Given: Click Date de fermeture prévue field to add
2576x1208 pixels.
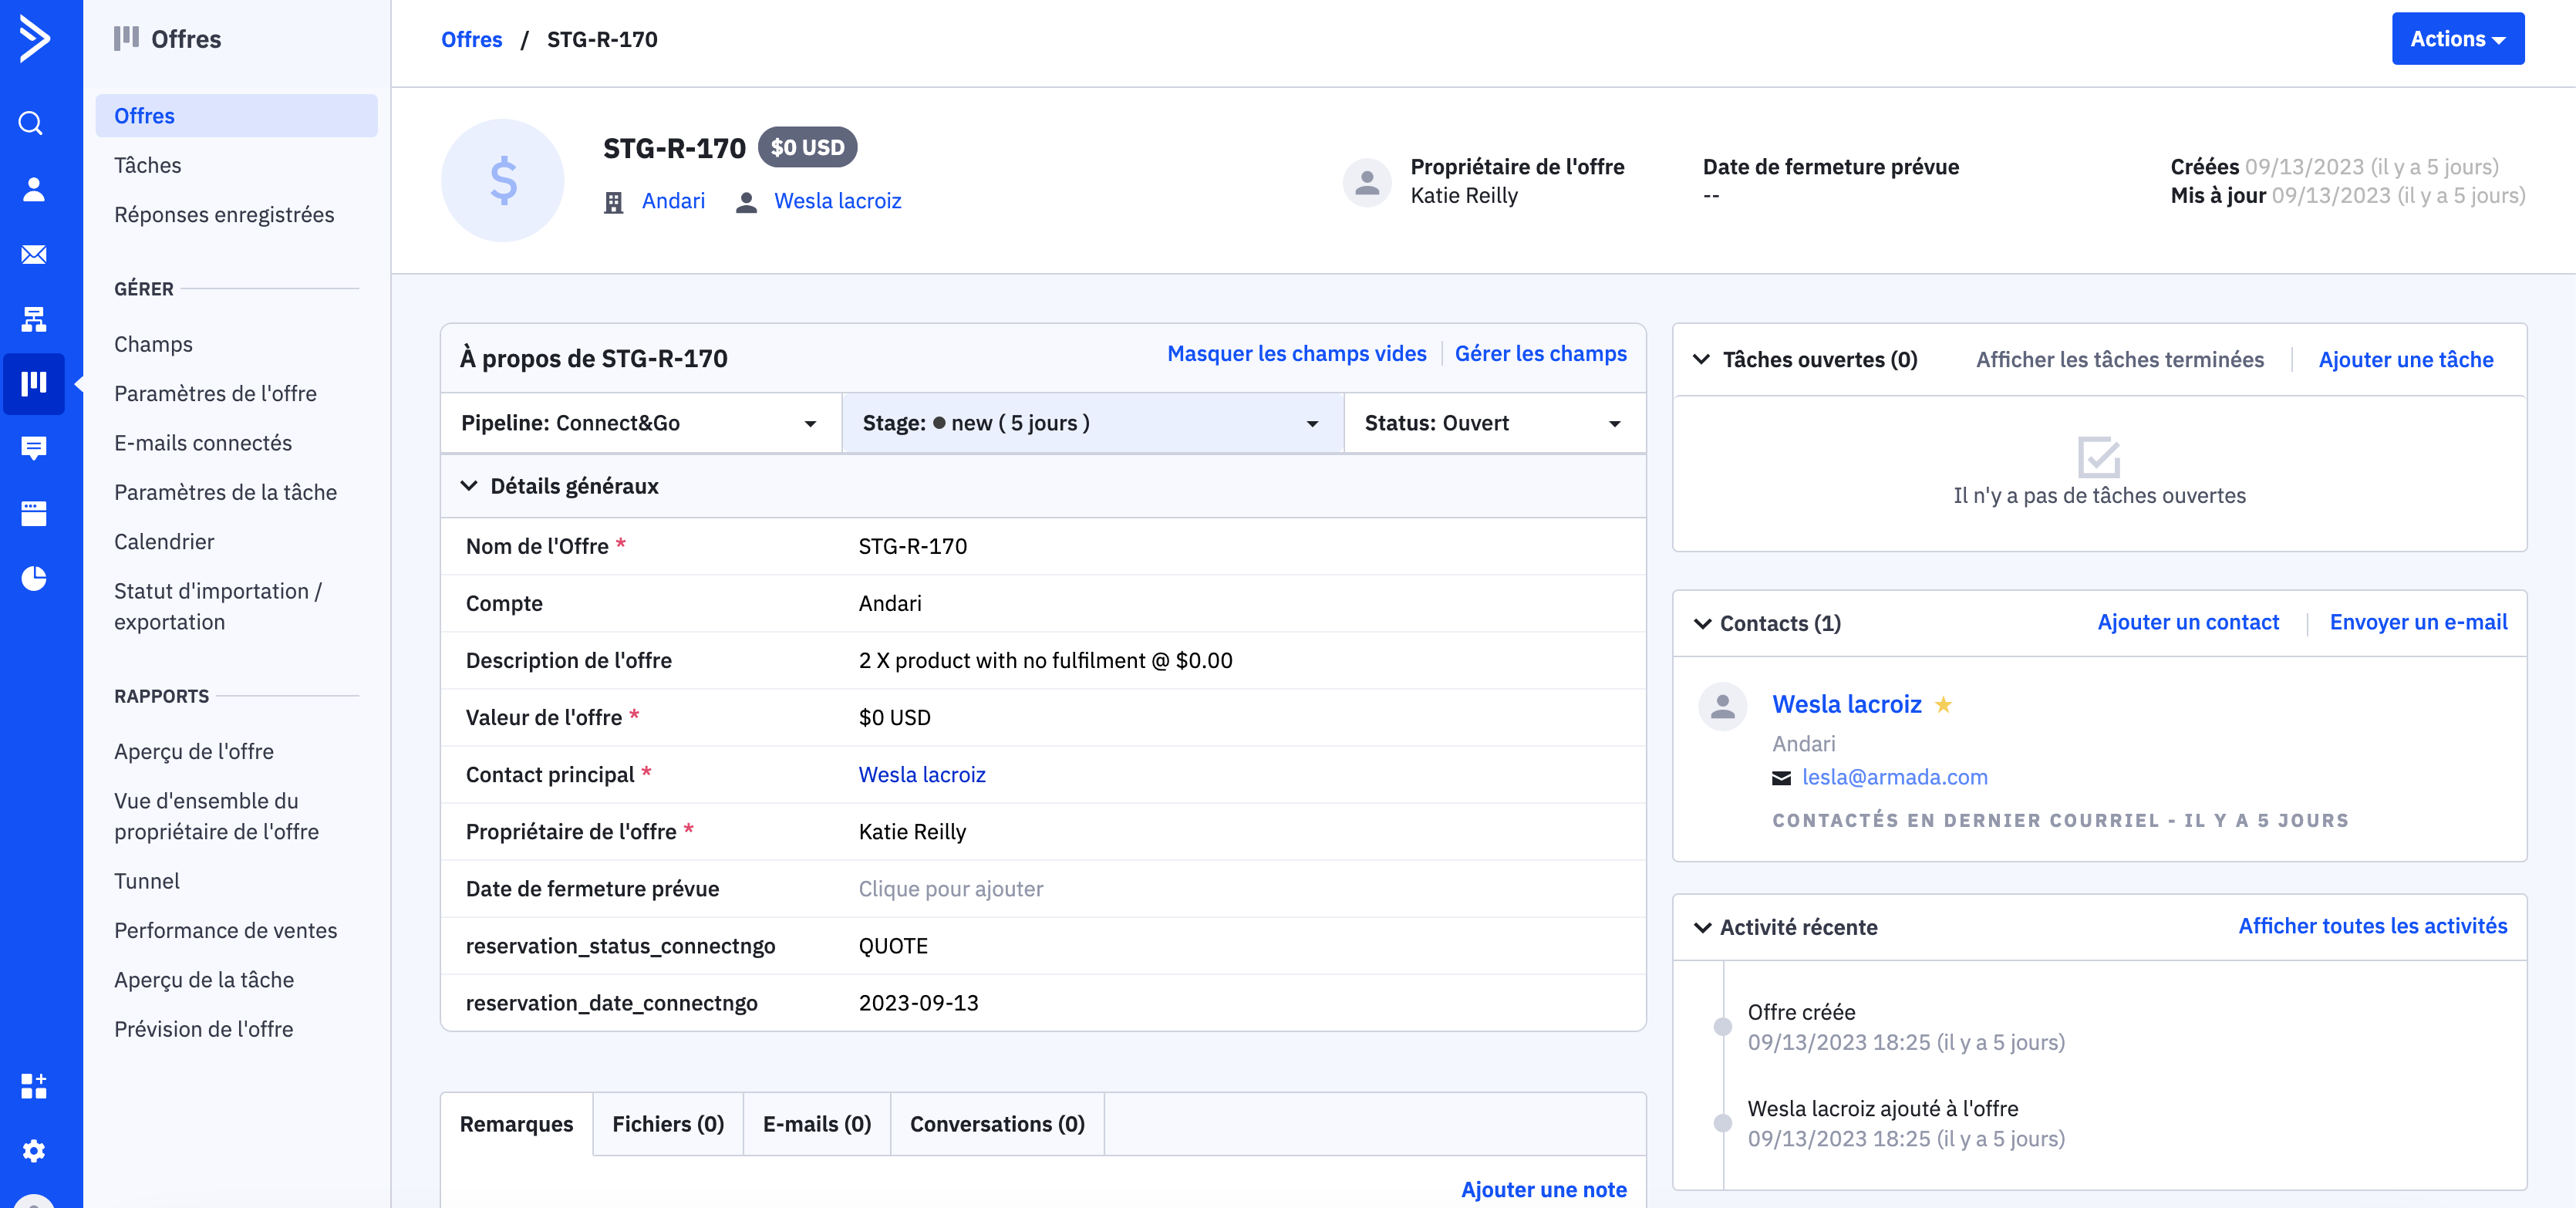Looking at the screenshot, I should (950, 889).
